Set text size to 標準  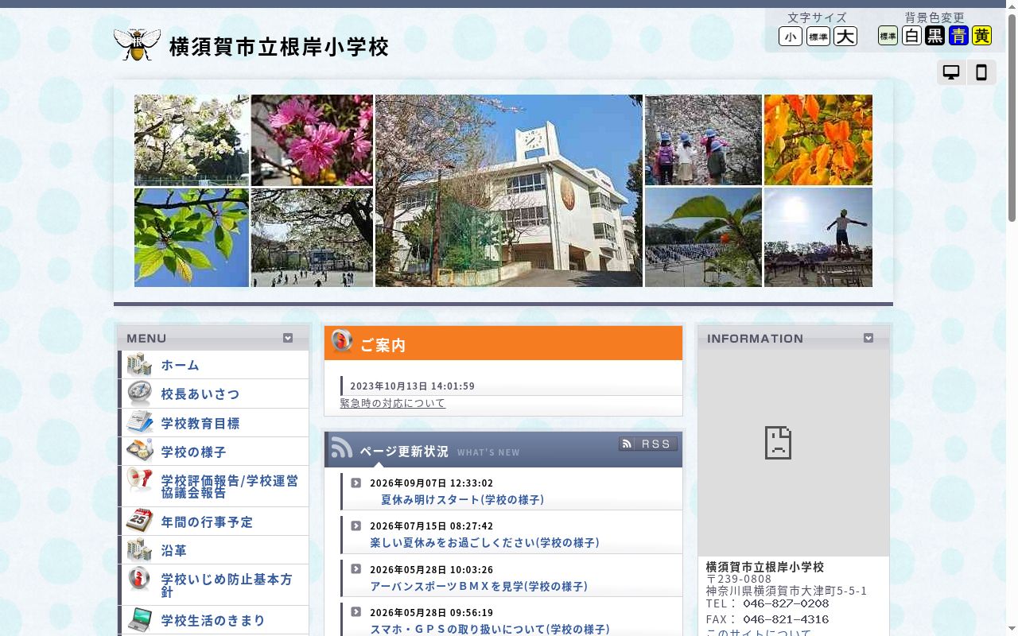[x=818, y=37]
